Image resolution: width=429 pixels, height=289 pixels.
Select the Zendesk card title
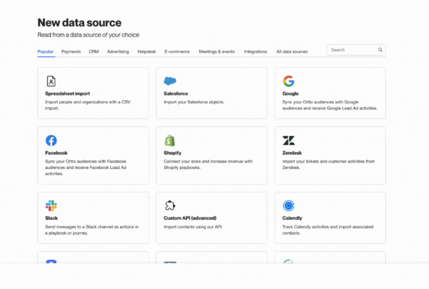(292, 153)
